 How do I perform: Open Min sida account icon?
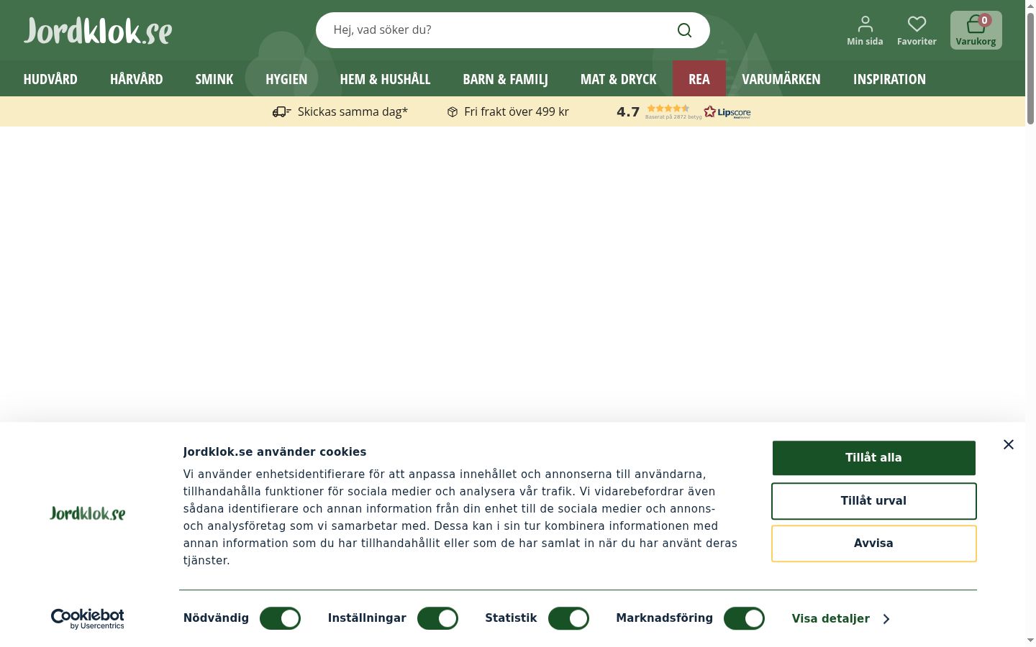tap(865, 31)
